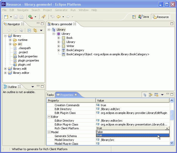Click Navigator Back arrow icon
This screenshot has height=153, width=177.
coord(9,30)
